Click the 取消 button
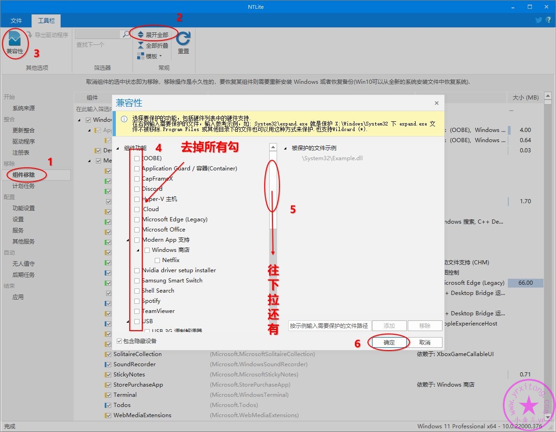 coord(424,343)
